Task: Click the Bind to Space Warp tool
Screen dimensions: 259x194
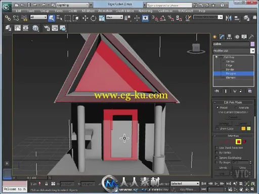Action: tap(24, 18)
